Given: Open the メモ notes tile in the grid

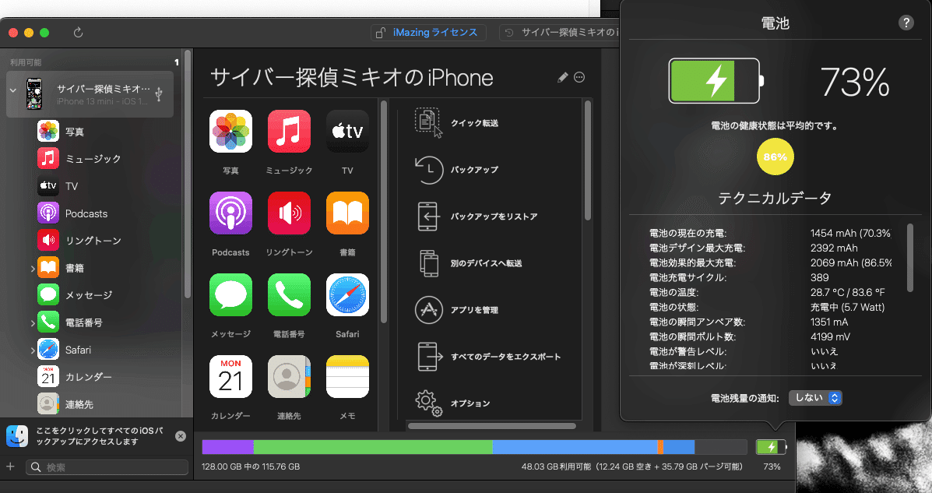Looking at the screenshot, I should click(x=347, y=376).
